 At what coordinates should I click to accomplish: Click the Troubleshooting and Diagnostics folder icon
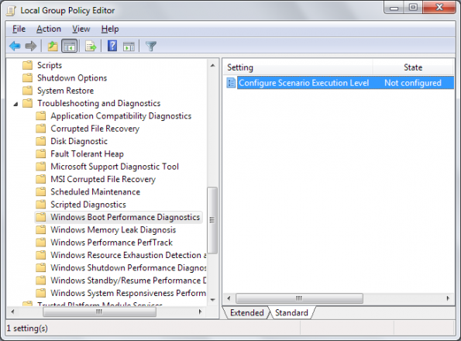(x=28, y=103)
